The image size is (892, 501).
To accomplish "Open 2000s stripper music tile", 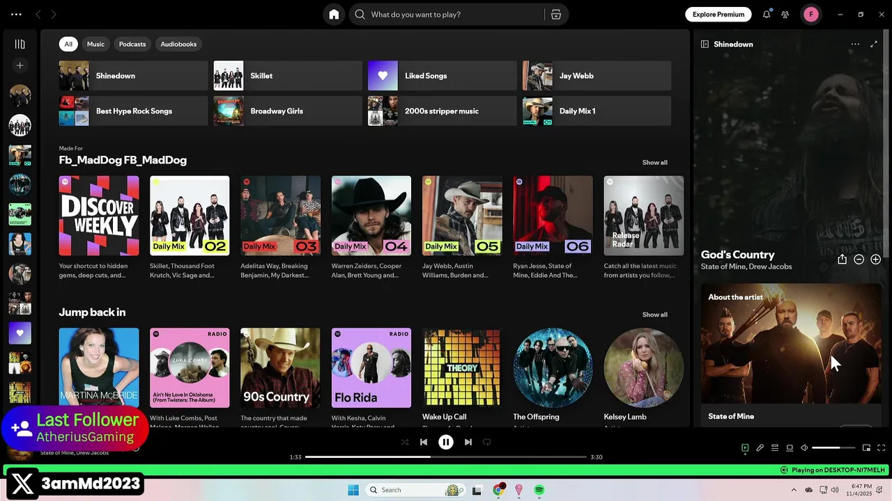I will pos(443,111).
